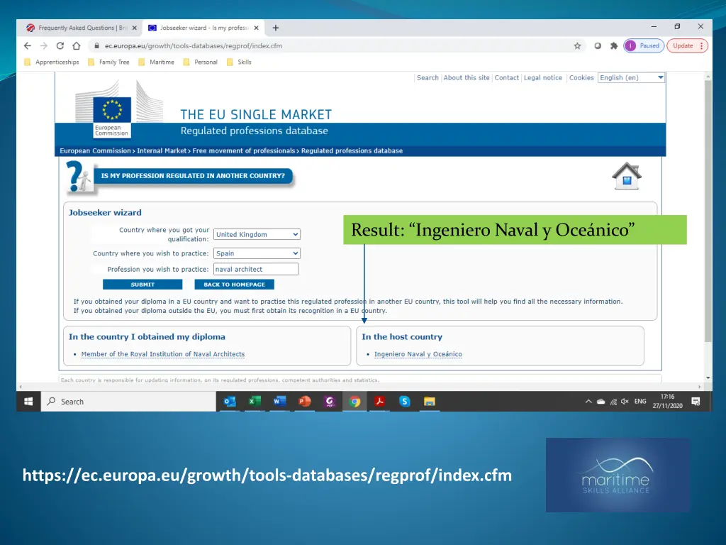
Task: Open Adobe Acrobat from the taskbar
Action: (x=380, y=402)
